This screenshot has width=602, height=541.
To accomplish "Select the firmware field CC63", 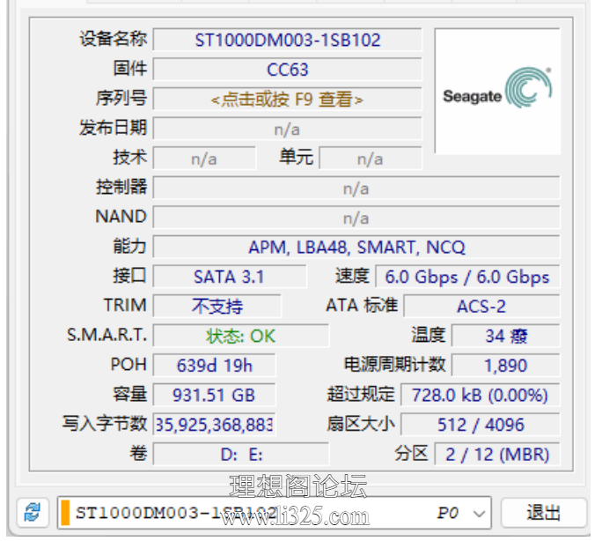I will [287, 70].
